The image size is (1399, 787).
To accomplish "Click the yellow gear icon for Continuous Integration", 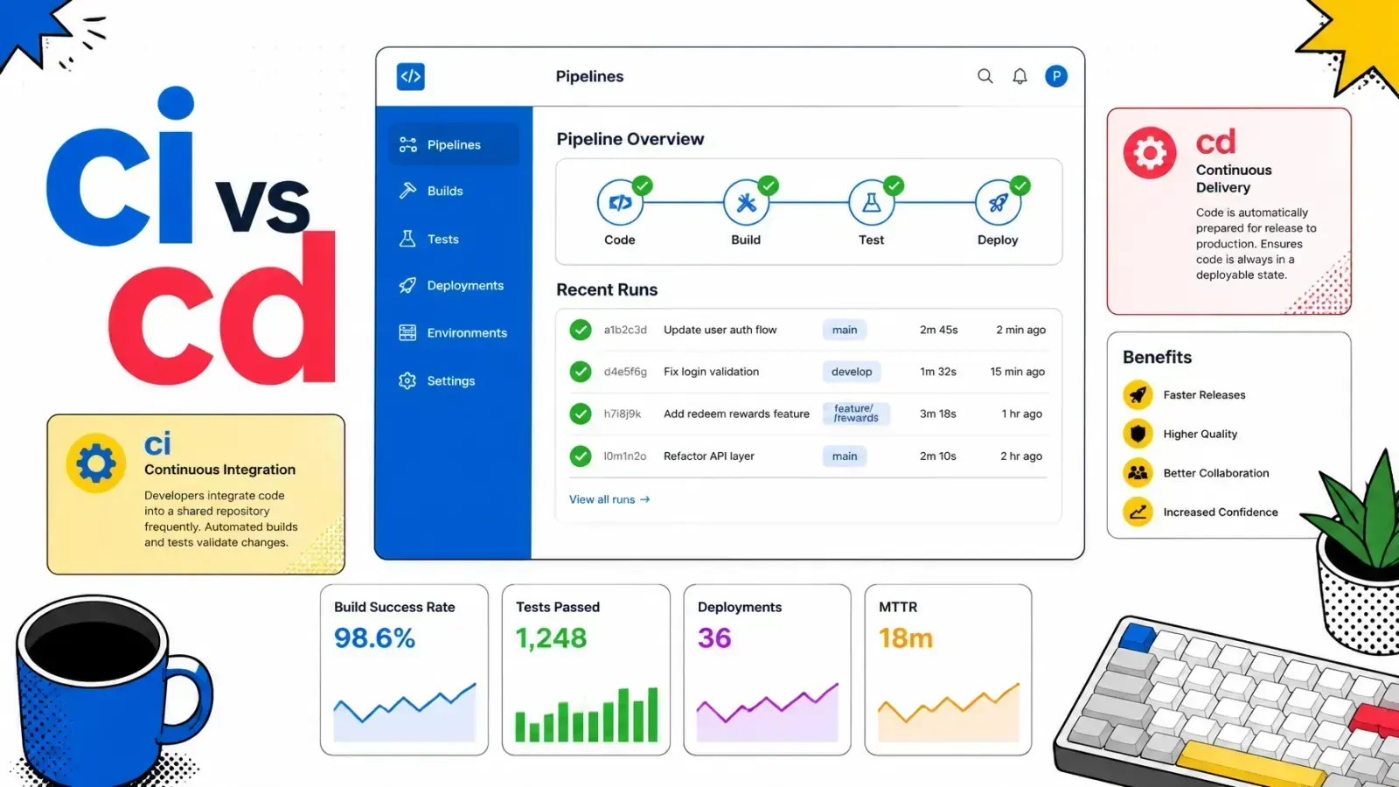I will [x=95, y=463].
